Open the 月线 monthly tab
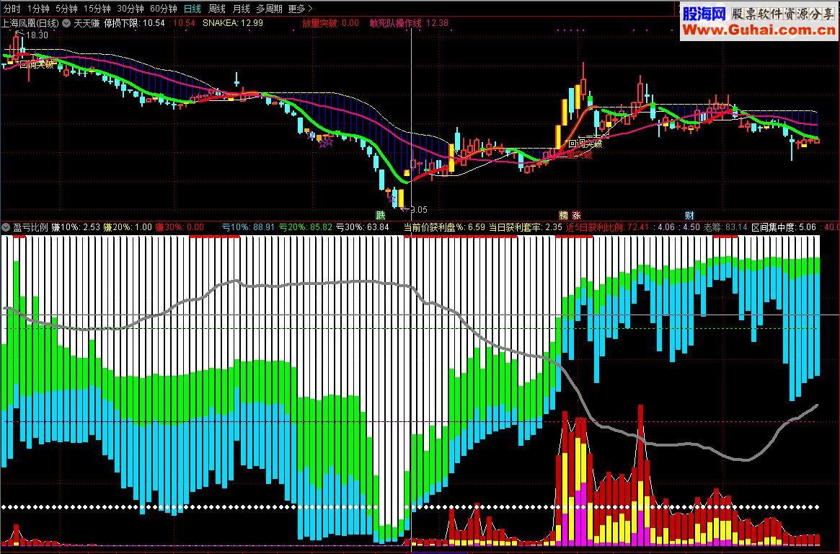The image size is (840, 554). [242, 9]
